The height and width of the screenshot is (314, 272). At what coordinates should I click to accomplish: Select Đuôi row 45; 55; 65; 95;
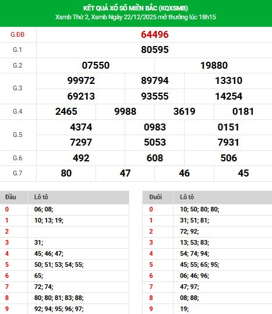click(207, 264)
